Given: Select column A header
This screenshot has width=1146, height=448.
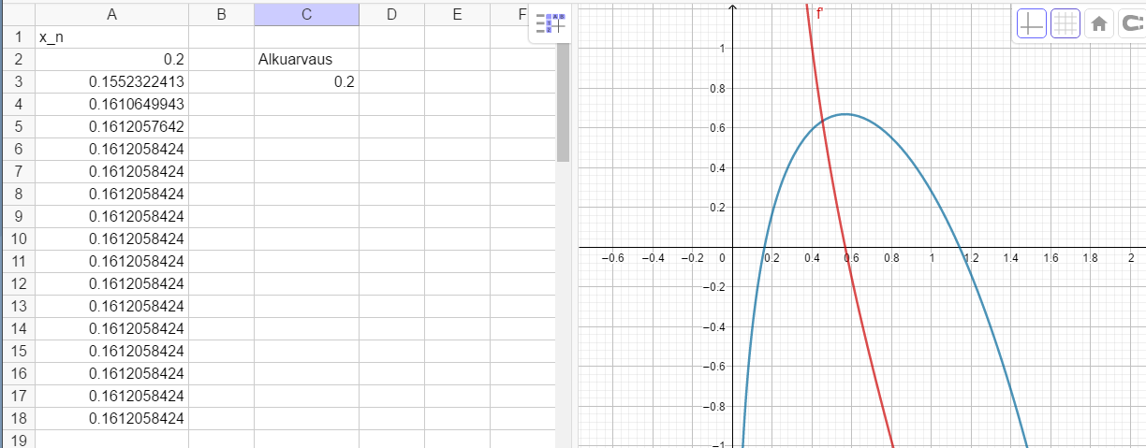Looking at the screenshot, I should pyautogui.click(x=111, y=14).
